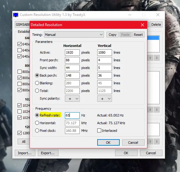Click the Copy timing button
Screen dimensions: 180x172
[x=113, y=35]
